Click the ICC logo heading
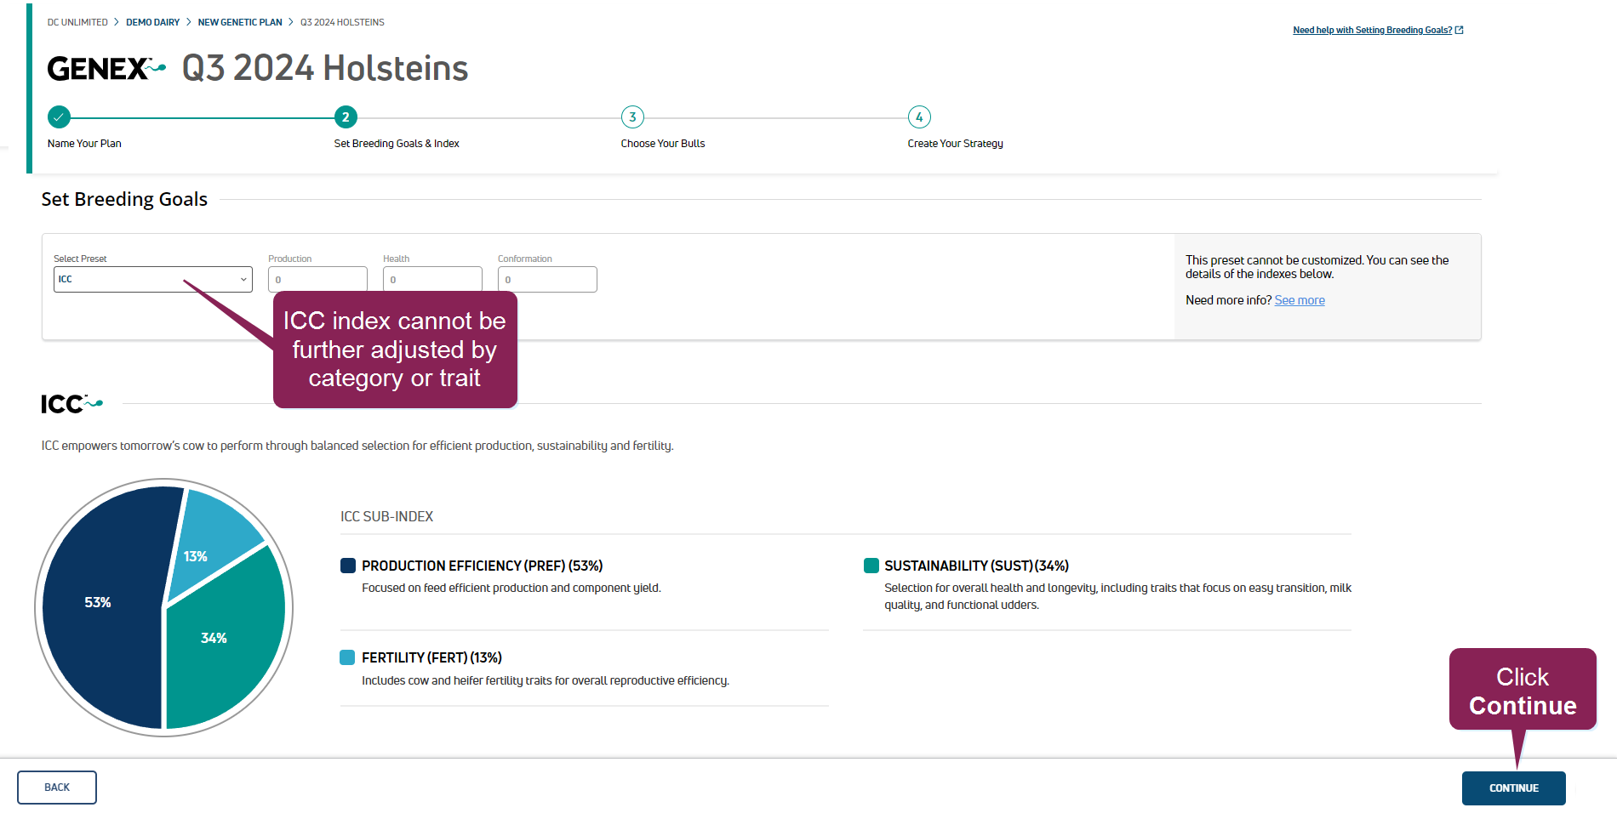Image resolution: width=1617 pixels, height=819 pixels. [x=71, y=404]
